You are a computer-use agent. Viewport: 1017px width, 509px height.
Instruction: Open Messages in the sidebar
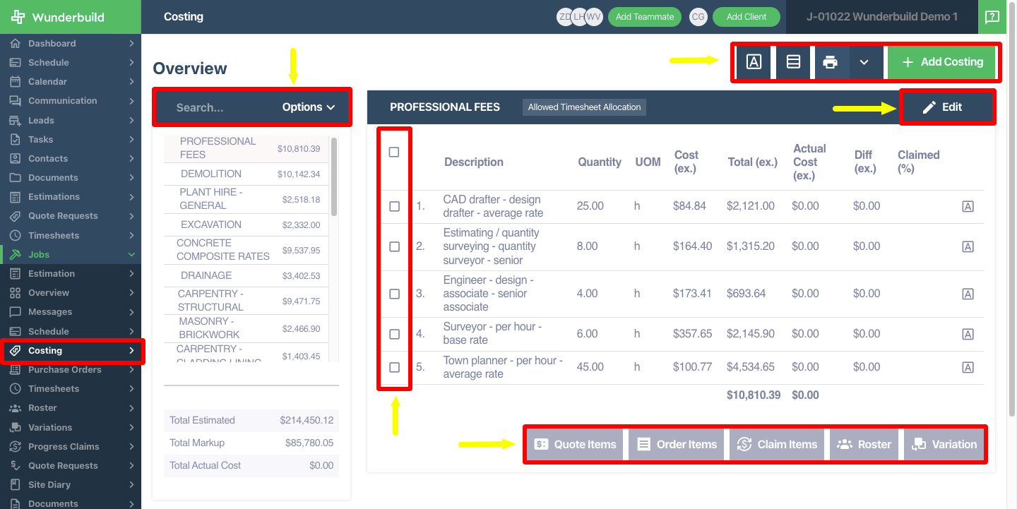coord(71,312)
